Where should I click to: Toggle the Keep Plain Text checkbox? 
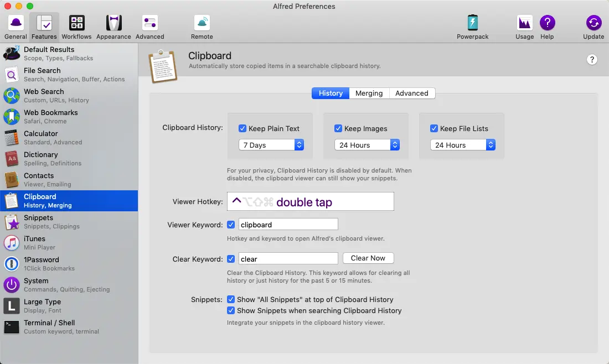242,128
